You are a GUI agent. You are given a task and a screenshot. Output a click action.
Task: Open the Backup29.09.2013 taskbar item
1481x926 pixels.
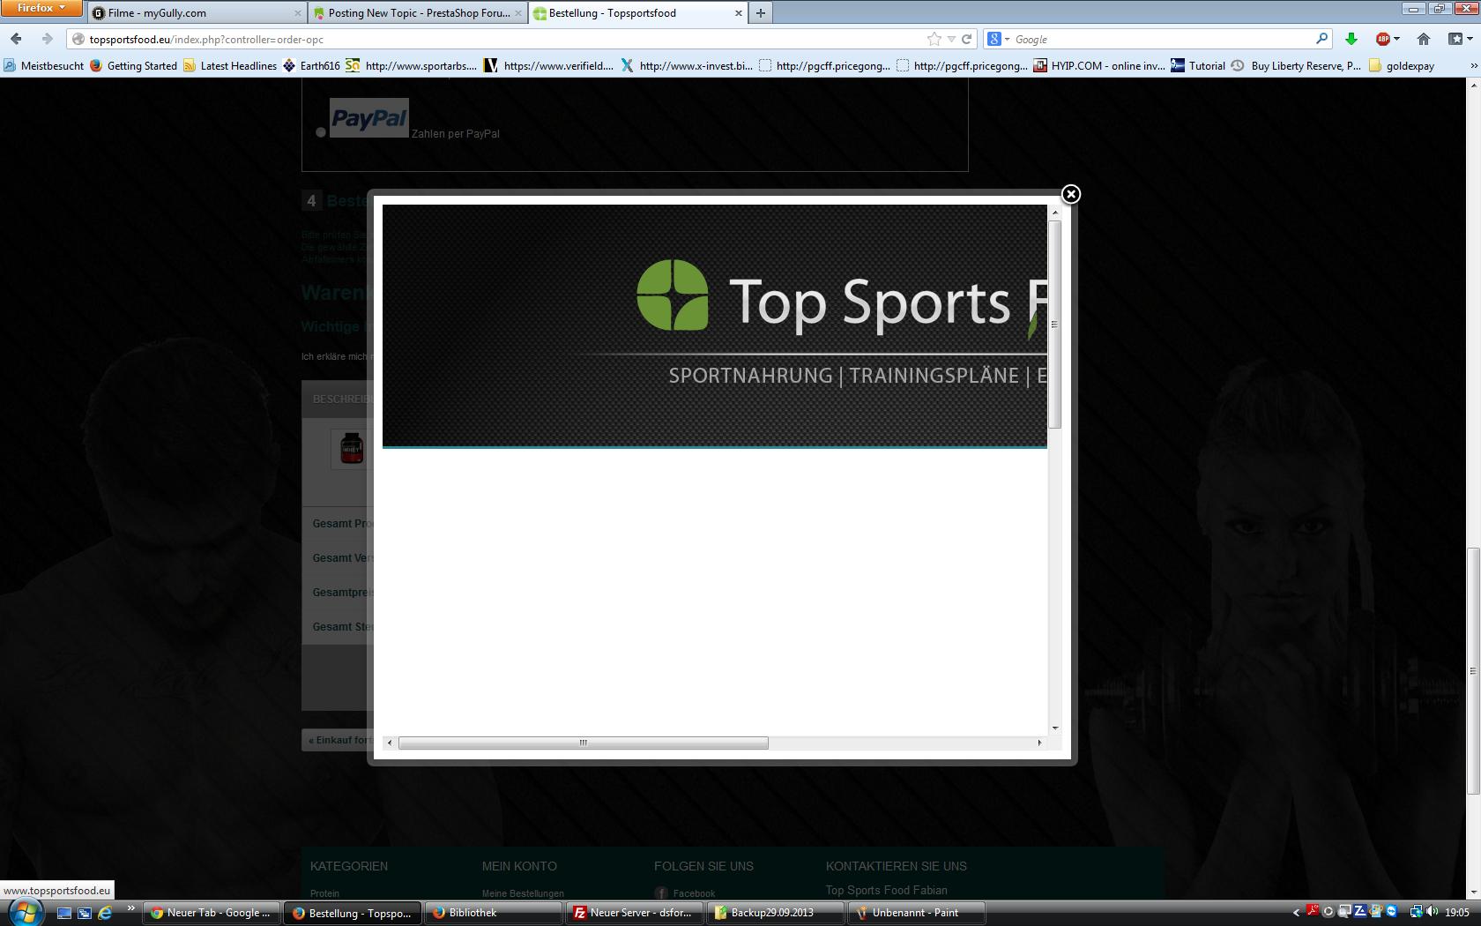click(x=775, y=913)
